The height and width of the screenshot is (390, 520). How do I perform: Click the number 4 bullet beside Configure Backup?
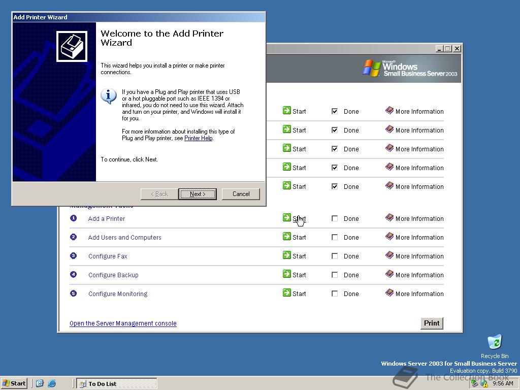pos(73,274)
